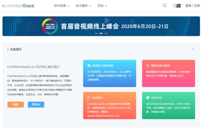This screenshot has width=202, height=129.
Task: Click the grid icon on blue card
Action: pos(89,66)
